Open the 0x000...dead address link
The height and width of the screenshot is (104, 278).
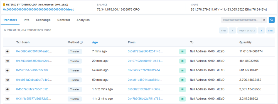pos(39,9)
